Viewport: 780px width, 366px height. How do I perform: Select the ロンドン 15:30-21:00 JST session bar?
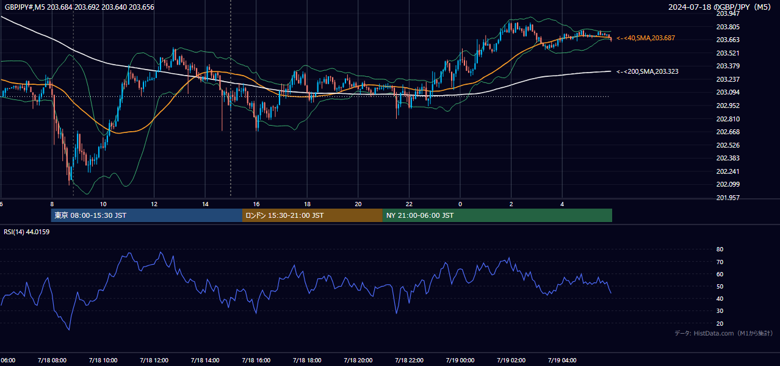click(x=312, y=215)
